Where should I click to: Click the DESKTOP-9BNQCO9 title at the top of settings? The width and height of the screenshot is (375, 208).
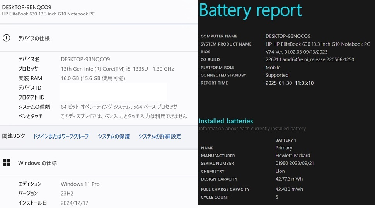tap(27, 7)
